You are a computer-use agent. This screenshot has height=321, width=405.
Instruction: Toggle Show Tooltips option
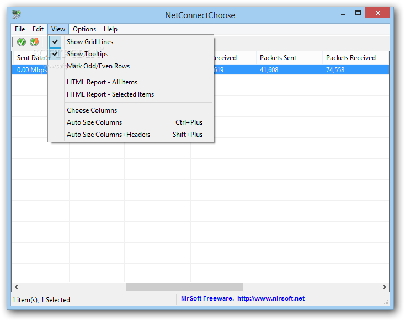pyautogui.click(x=131, y=54)
